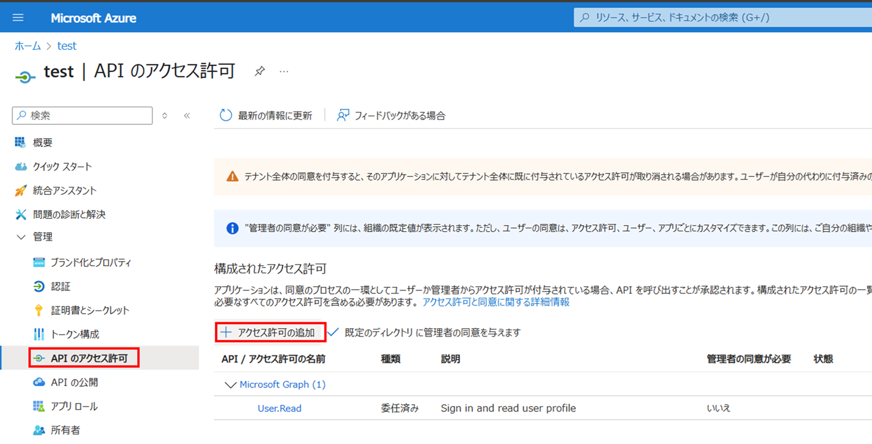Open the User.Read permission link
The width and height of the screenshot is (872, 444).
click(279, 409)
